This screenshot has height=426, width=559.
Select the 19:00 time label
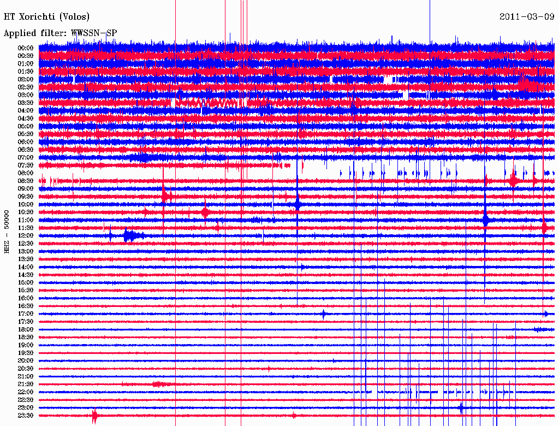coord(26,345)
